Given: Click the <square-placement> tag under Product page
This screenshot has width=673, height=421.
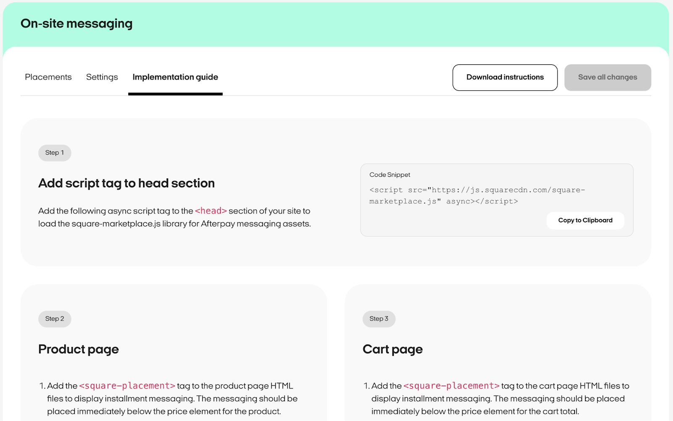Looking at the screenshot, I should pyautogui.click(x=127, y=386).
